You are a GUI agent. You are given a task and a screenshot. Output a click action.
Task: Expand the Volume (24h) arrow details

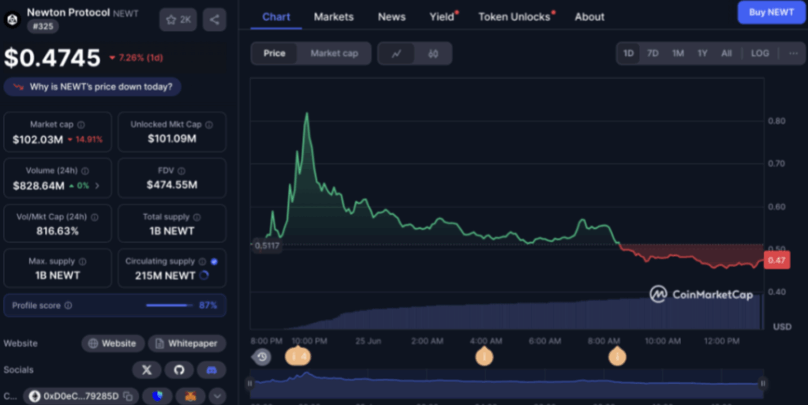coord(98,186)
